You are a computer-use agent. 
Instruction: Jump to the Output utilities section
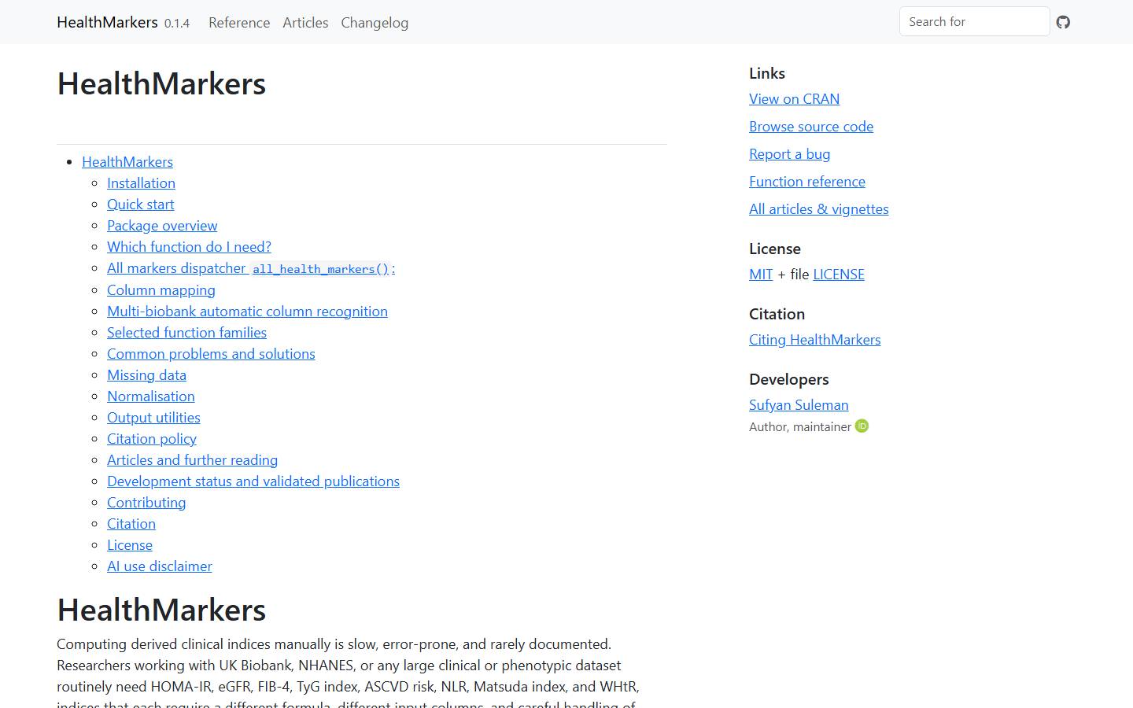point(153,418)
